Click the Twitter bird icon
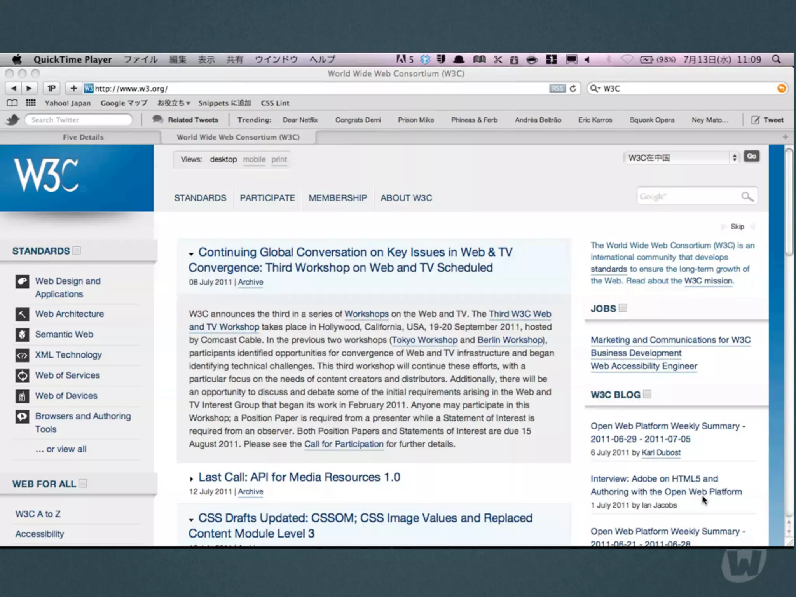Image resolution: width=796 pixels, height=597 pixels. point(12,120)
